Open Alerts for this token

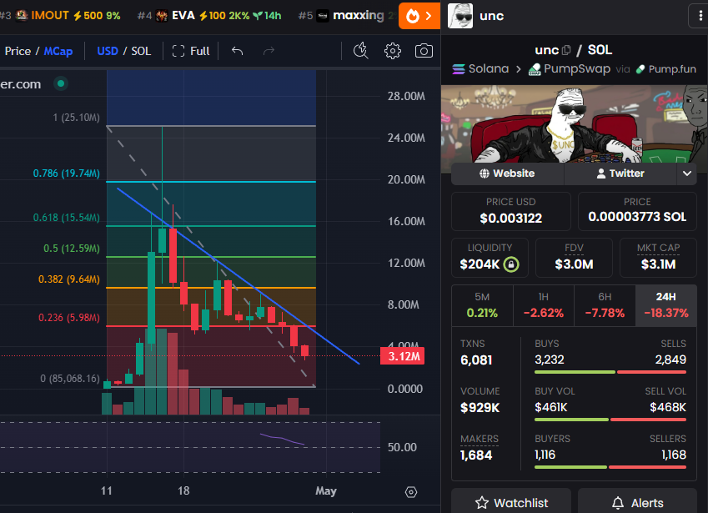pos(637,503)
